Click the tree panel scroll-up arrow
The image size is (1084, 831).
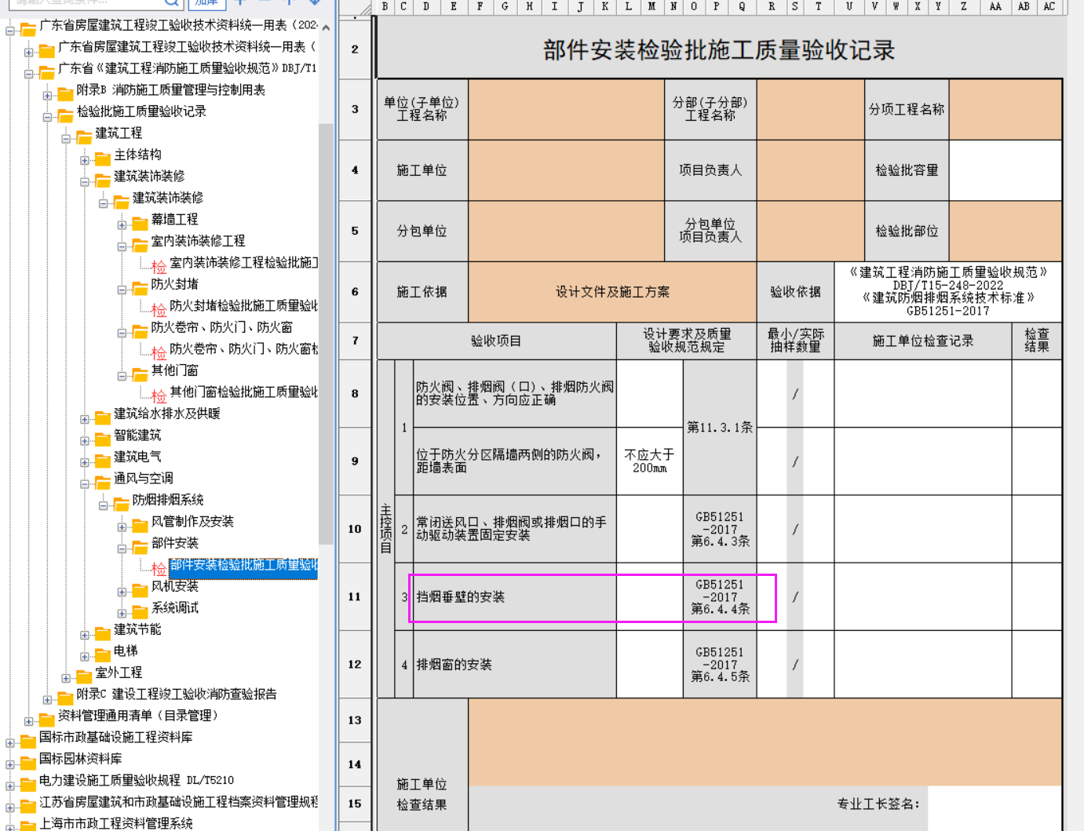[326, 27]
